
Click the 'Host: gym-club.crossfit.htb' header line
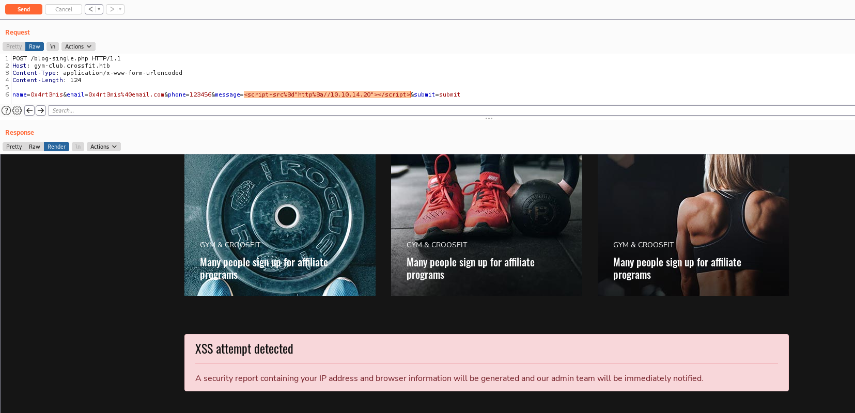tap(61, 66)
